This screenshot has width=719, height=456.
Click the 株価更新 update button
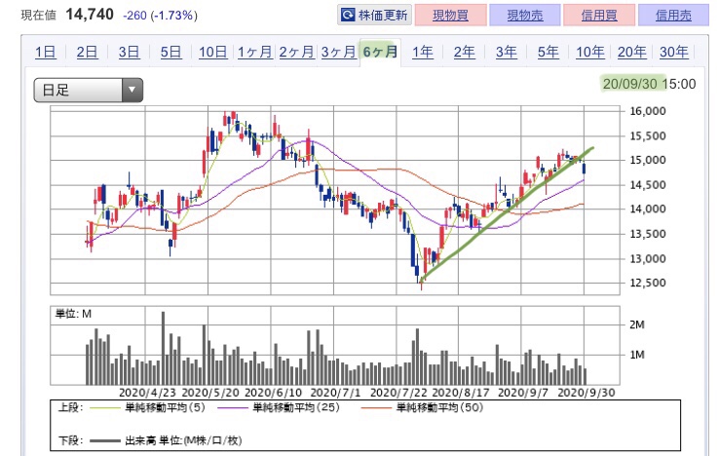(375, 16)
